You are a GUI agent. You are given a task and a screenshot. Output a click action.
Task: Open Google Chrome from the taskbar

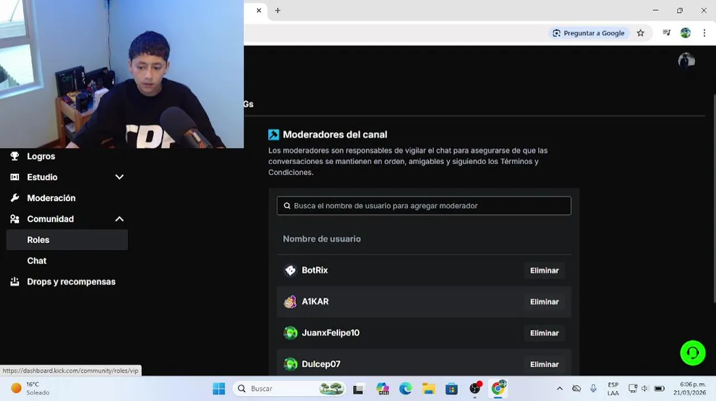[498, 388]
